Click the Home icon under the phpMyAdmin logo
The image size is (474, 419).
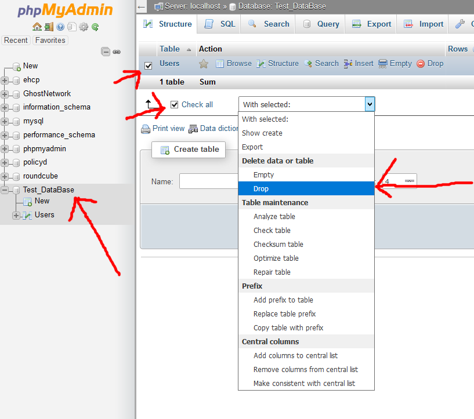point(37,27)
